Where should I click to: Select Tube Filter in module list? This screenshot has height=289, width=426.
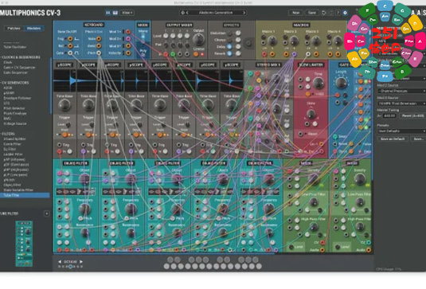coord(25,195)
